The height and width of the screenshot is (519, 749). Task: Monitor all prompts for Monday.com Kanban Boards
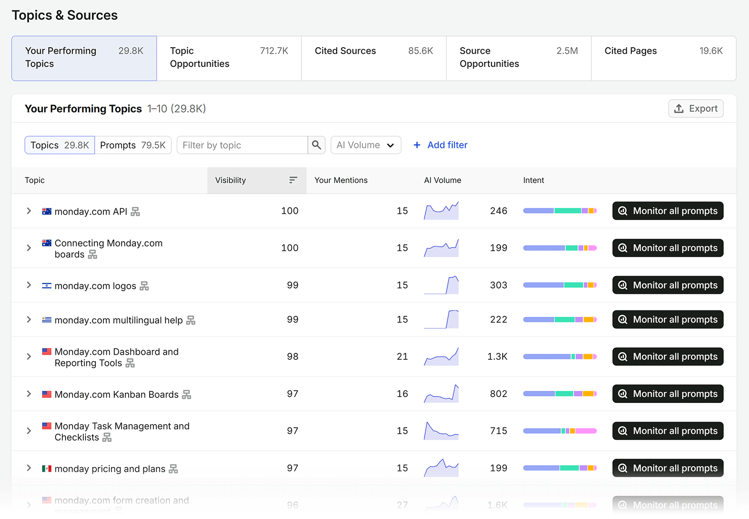click(x=668, y=394)
